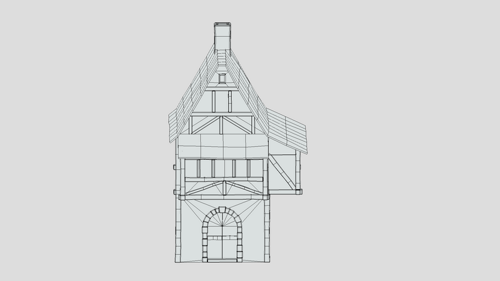
Task: Select the right tall gable window slit
Action: click(229, 101)
